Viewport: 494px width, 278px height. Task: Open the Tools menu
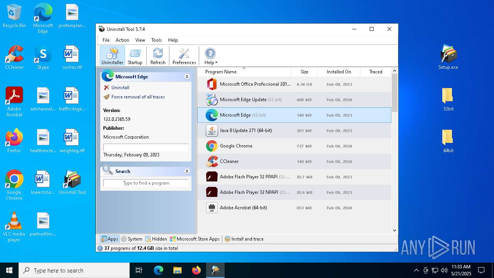[156, 40]
